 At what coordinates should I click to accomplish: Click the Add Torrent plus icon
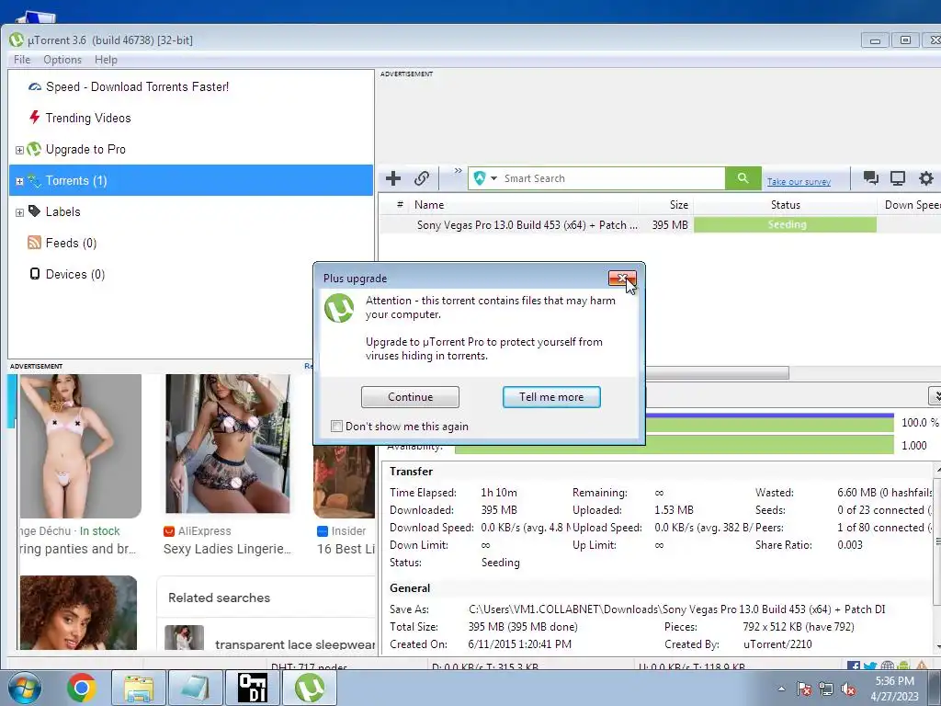click(393, 178)
